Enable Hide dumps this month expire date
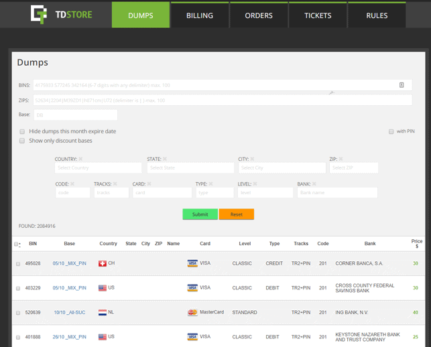Viewport: 431px width, 347px height. click(x=22, y=131)
